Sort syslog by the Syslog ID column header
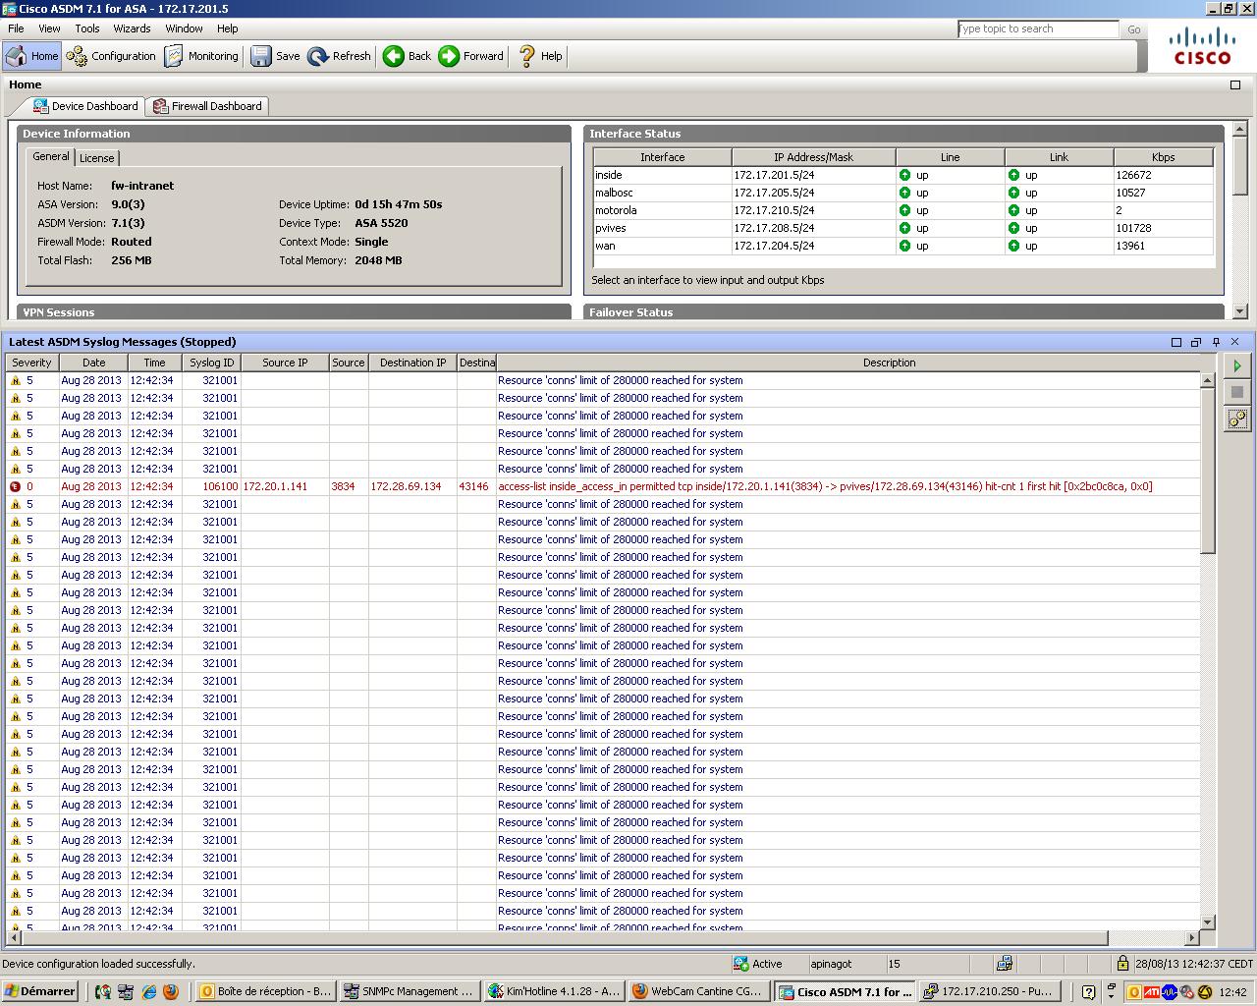Viewport: 1257px width, 1006px height. click(x=211, y=363)
